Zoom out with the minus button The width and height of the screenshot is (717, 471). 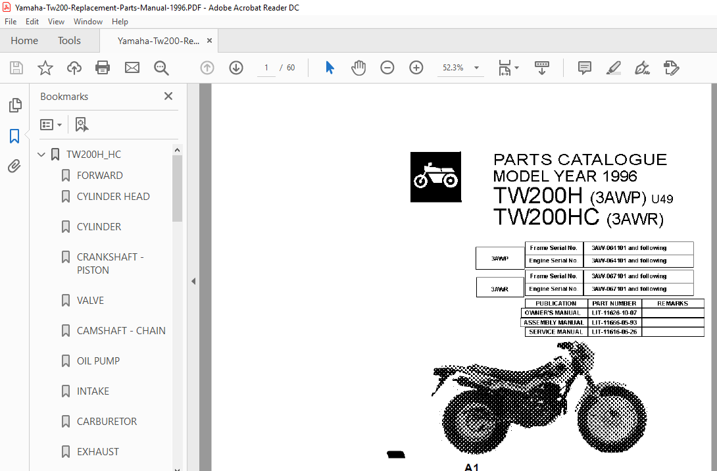click(387, 68)
